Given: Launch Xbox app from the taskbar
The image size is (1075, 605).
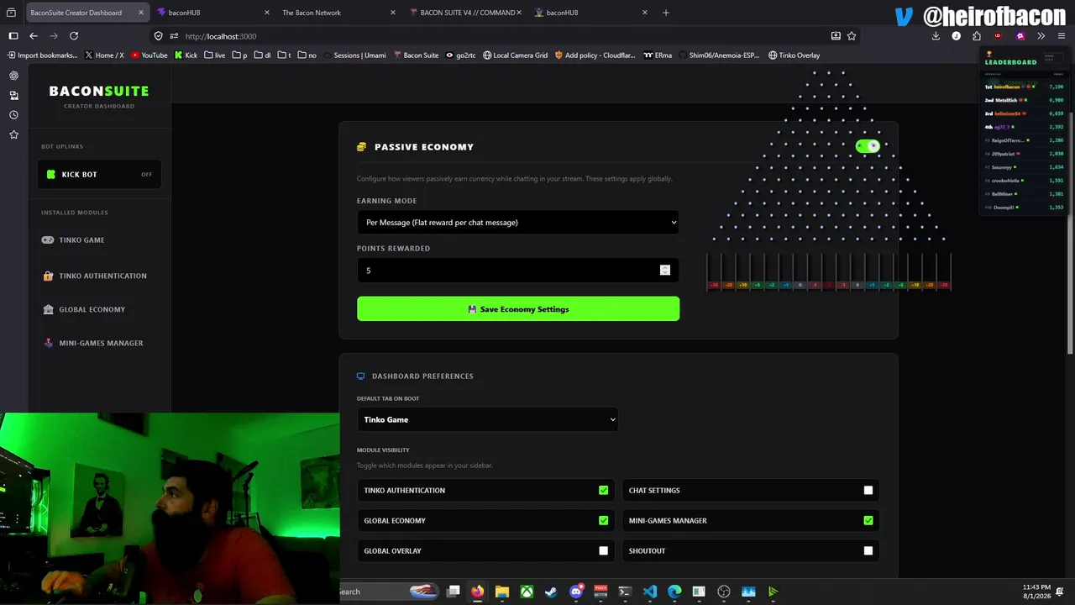Looking at the screenshot, I should coord(527,592).
